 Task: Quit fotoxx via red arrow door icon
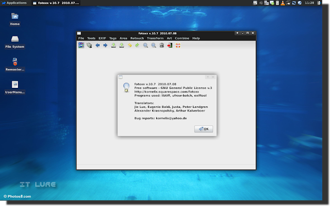170,45
